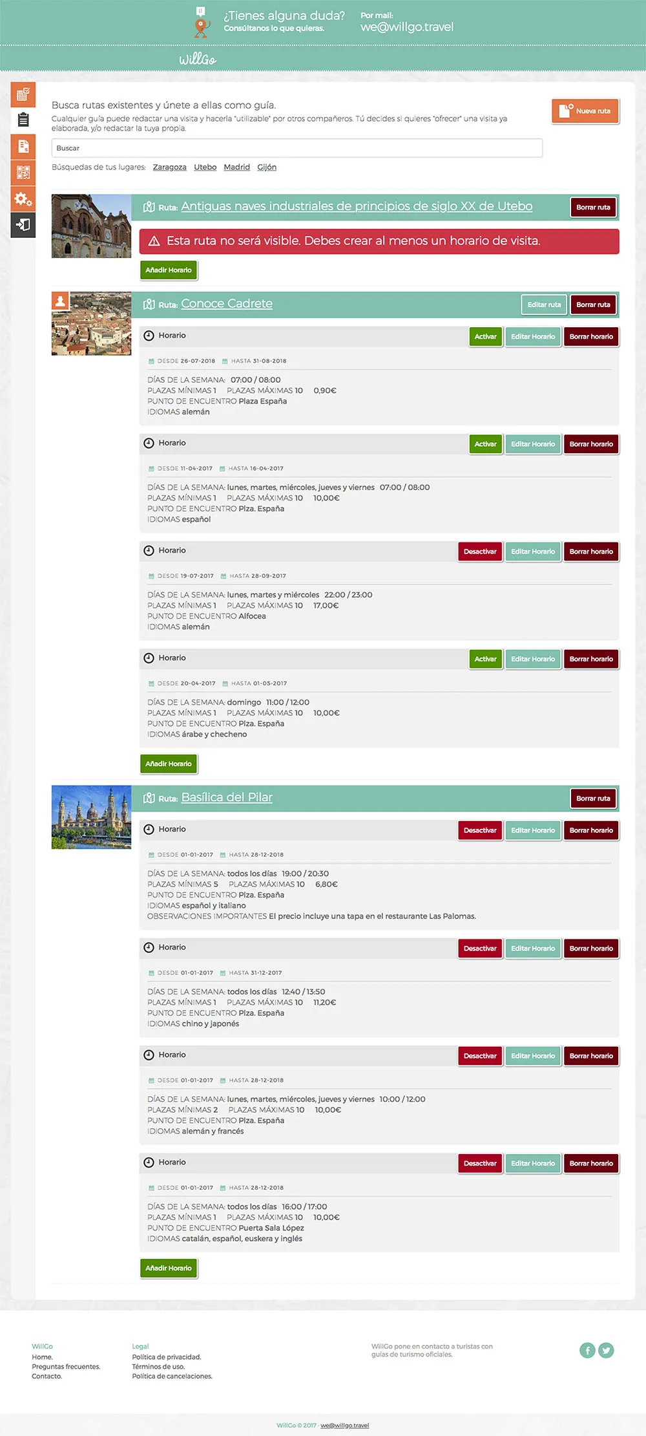Viewport: 646px width, 1436px height.
Task: Deactivate the first Basílica del Pilar schedule
Action: (480, 830)
